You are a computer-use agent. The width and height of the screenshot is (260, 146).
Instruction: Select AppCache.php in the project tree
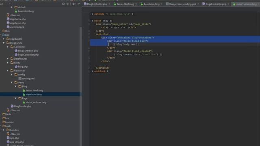pos(18,19)
